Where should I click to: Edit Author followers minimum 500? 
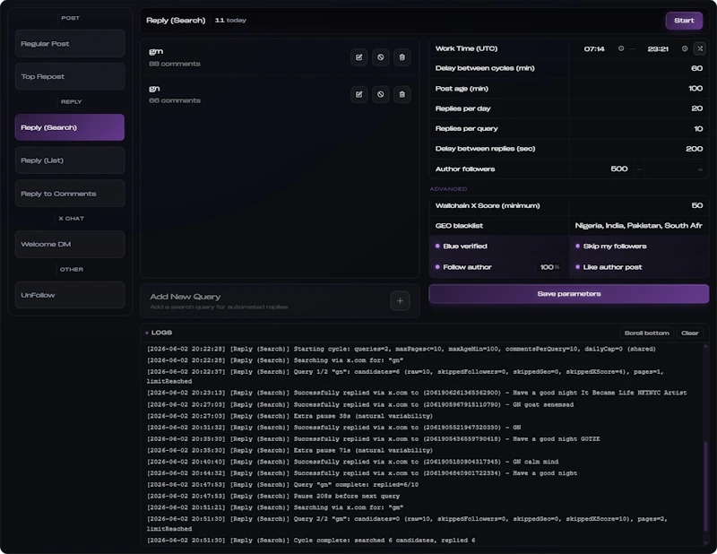pyautogui.click(x=602, y=169)
